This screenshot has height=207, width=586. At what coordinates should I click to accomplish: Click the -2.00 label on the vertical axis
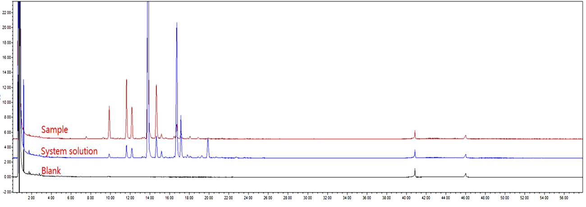6,192
